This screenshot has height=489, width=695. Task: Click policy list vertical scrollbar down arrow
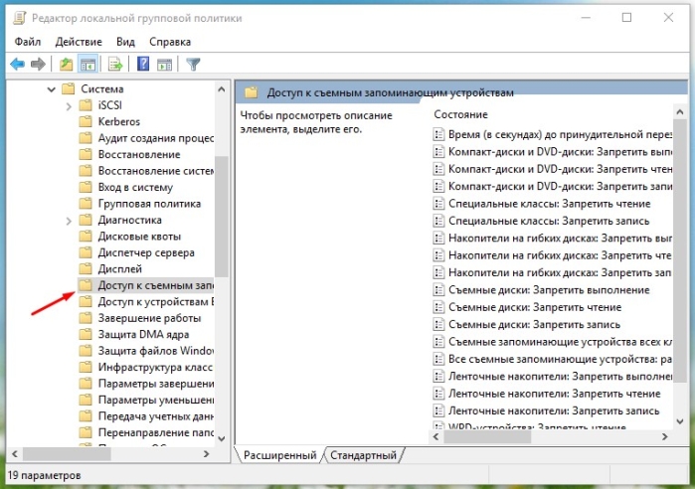680,420
